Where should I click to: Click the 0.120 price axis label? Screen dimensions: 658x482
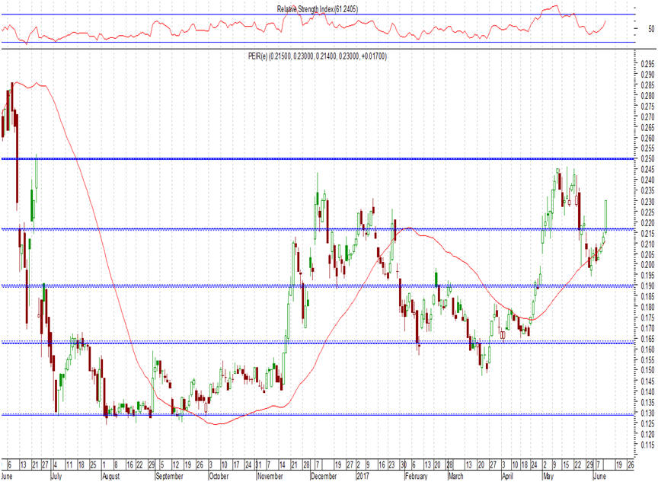pos(647,435)
